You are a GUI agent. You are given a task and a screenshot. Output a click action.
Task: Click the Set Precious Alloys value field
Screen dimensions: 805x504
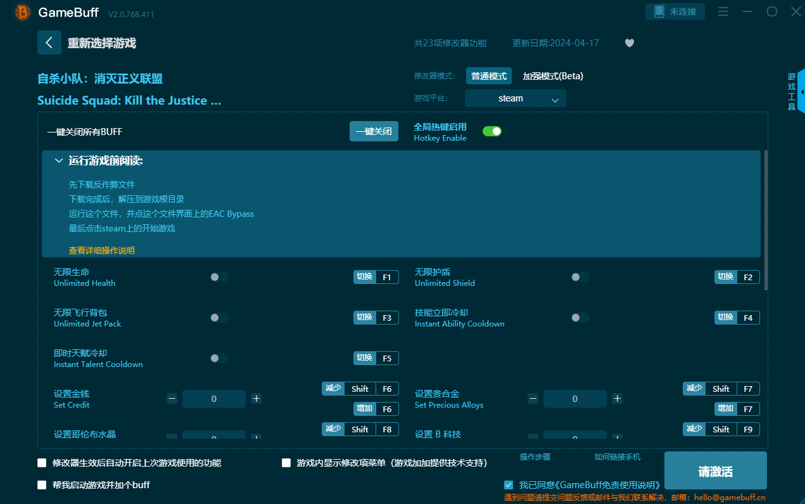pyautogui.click(x=575, y=399)
